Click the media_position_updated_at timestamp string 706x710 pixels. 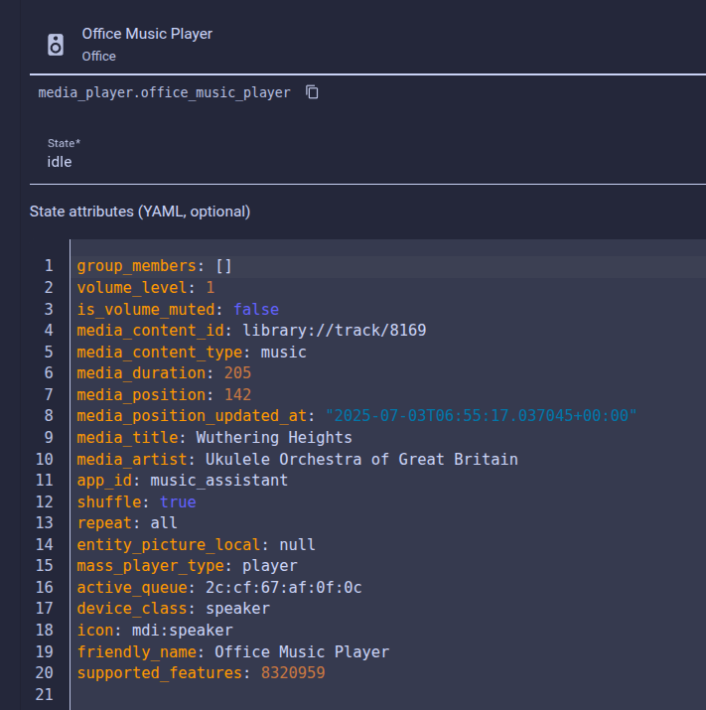(481, 416)
